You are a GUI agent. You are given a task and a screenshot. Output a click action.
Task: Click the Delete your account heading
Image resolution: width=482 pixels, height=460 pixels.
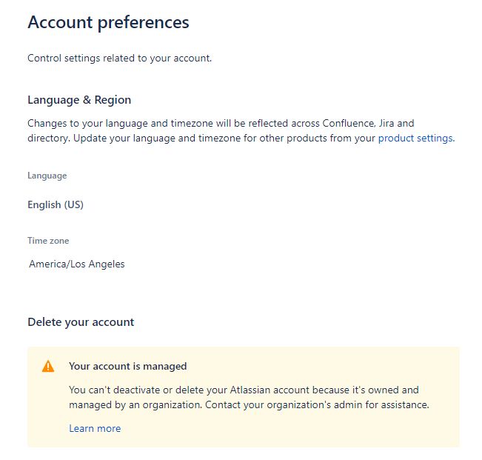pos(81,322)
